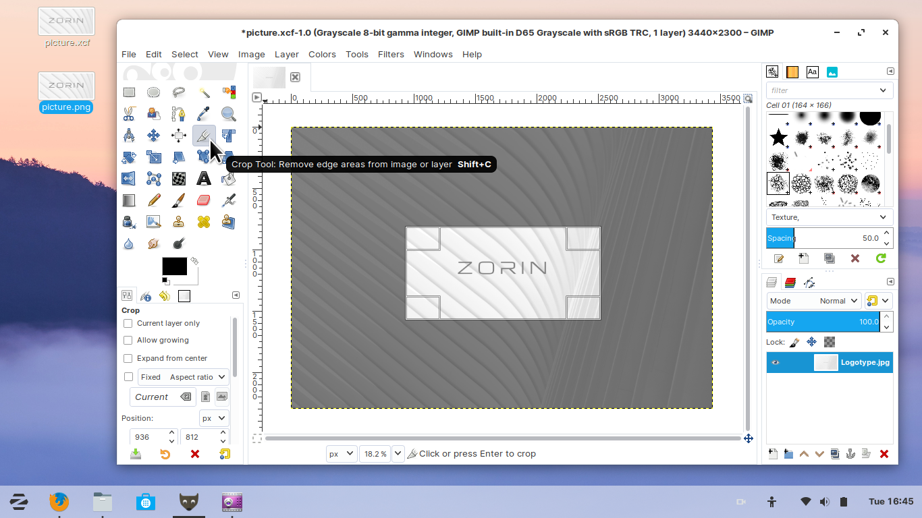Delete the layer with the red X
922x518 pixels.
(x=884, y=454)
